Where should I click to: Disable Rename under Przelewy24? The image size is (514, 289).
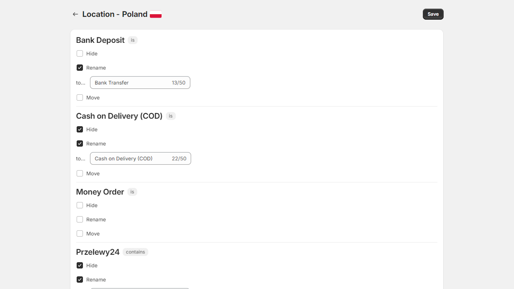(80, 280)
